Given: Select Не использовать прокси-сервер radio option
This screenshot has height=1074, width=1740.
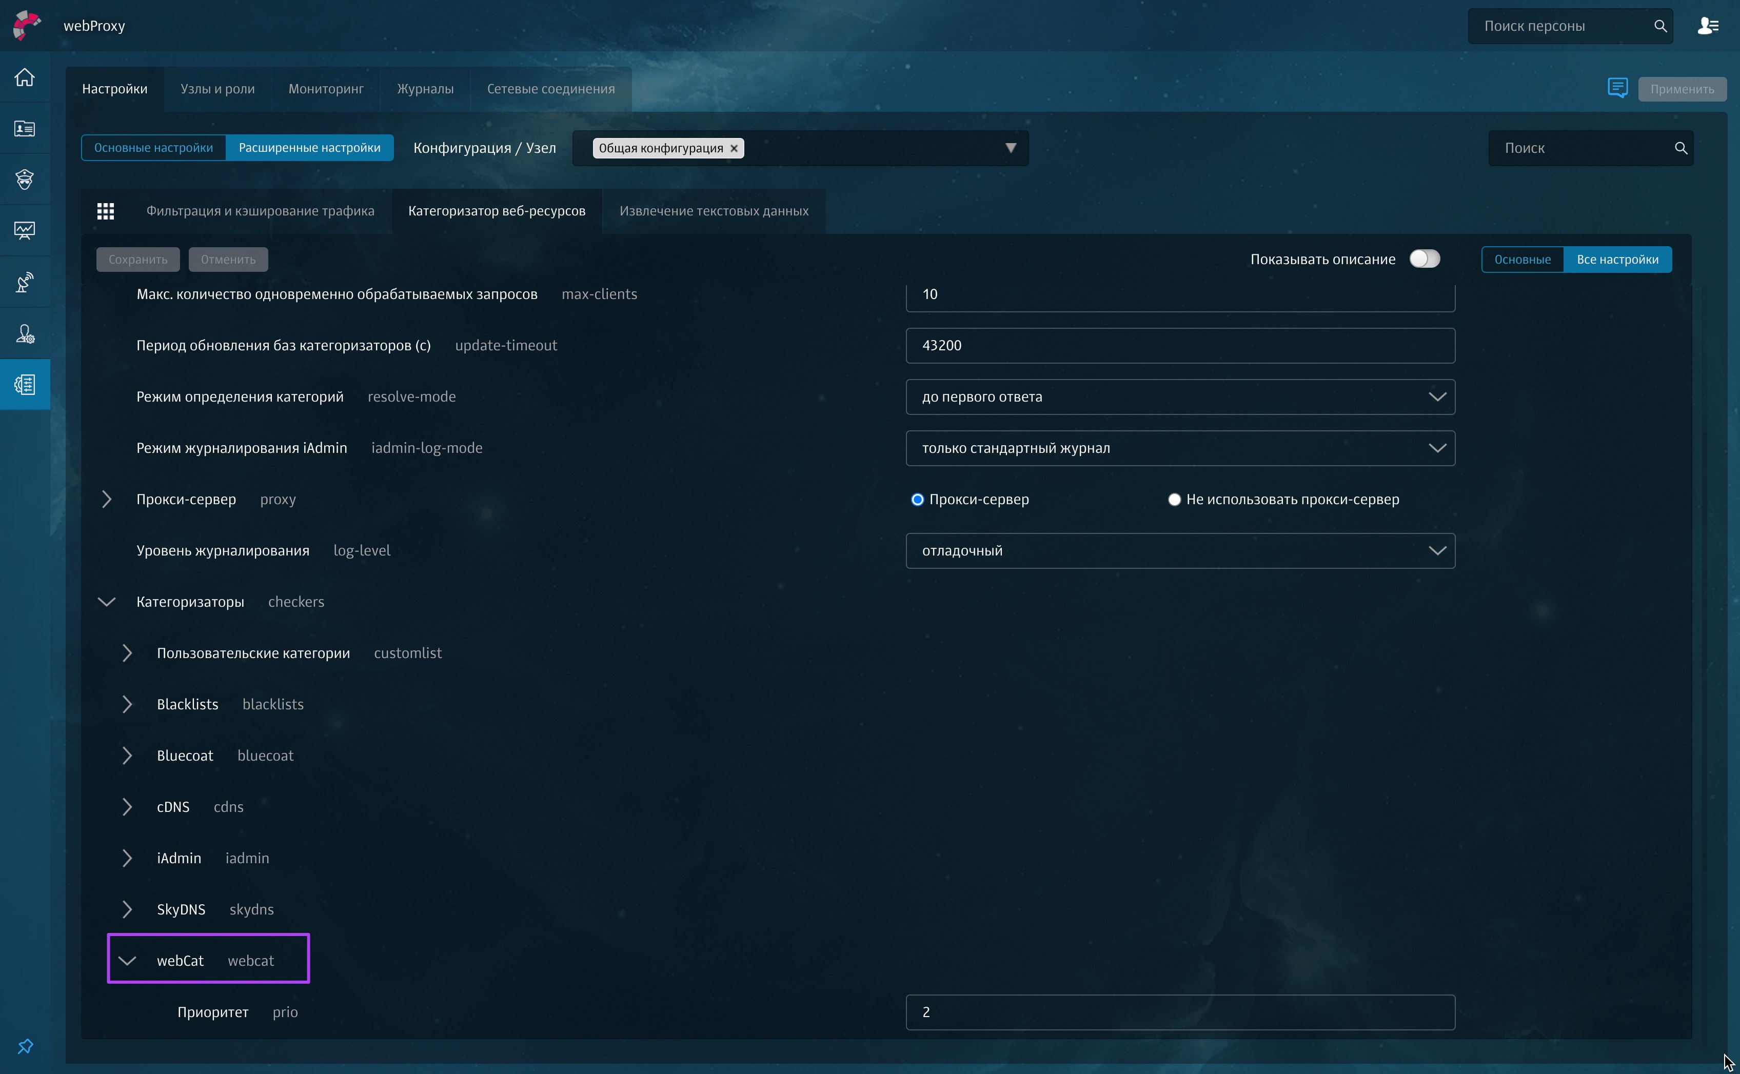Looking at the screenshot, I should point(1174,500).
